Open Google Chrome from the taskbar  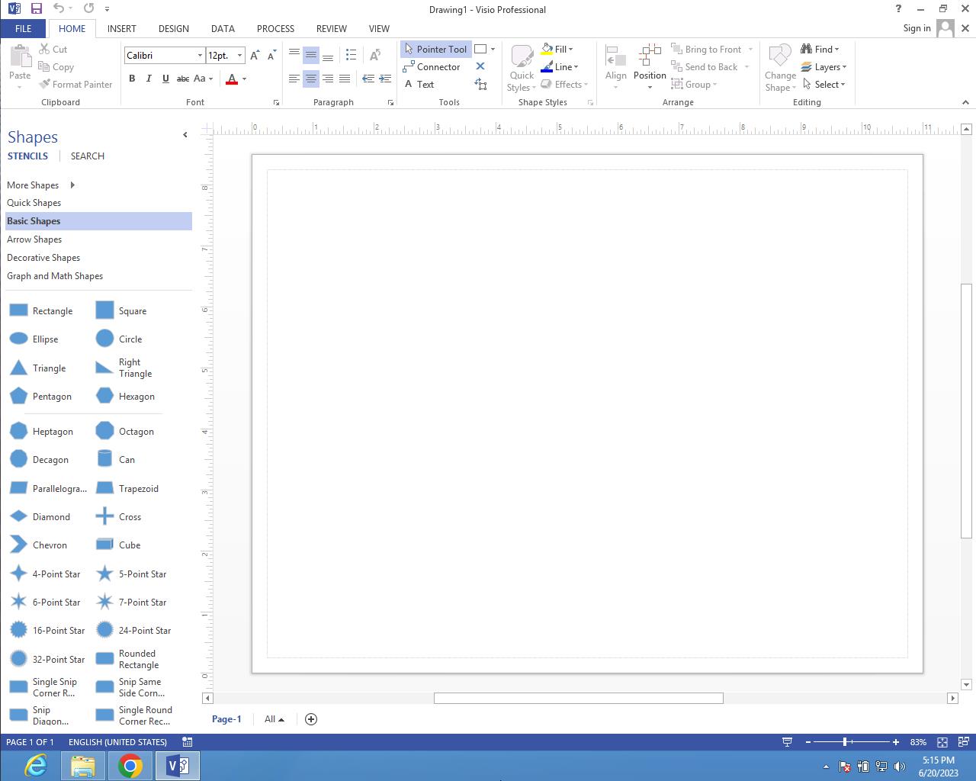click(130, 766)
